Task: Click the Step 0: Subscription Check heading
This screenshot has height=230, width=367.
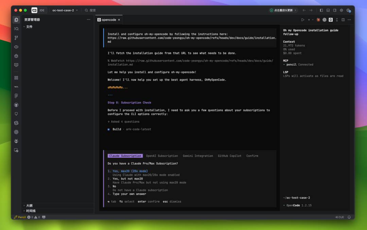Action: tap(129, 103)
